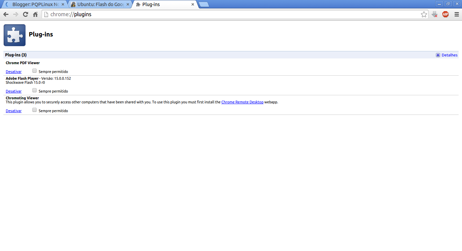The height and width of the screenshot is (251, 462).
Task: Open the Adblock Plus ABP icon
Action: (x=445, y=14)
